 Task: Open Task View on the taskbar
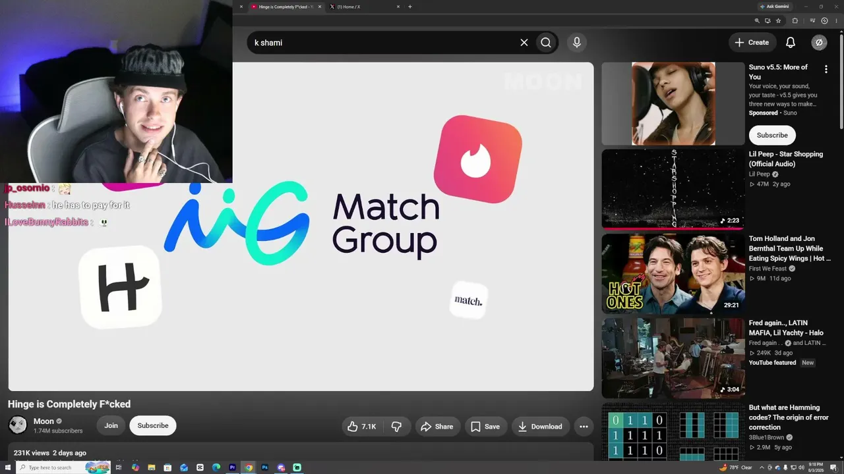(119, 467)
